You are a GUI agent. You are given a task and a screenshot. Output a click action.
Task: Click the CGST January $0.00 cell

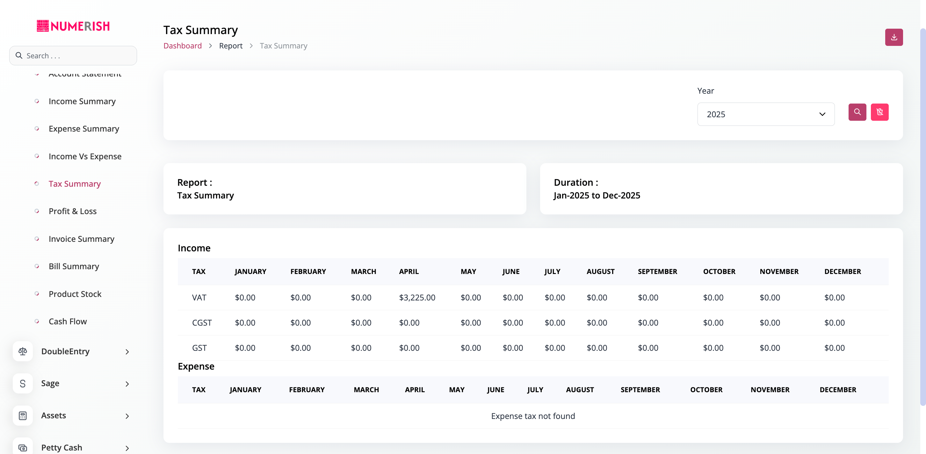click(245, 323)
